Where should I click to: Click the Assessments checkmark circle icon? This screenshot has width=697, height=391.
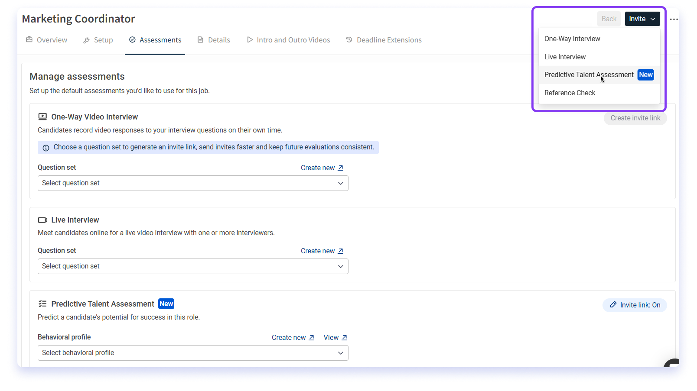click(132, 40)
